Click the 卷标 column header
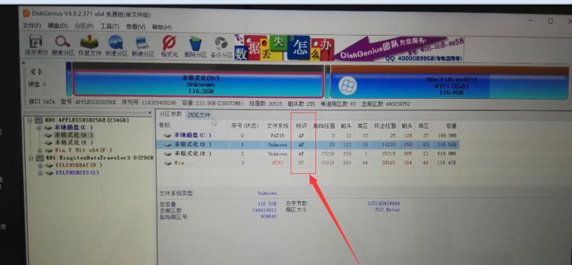Screen dimensions: 572x265 (163, 125)
